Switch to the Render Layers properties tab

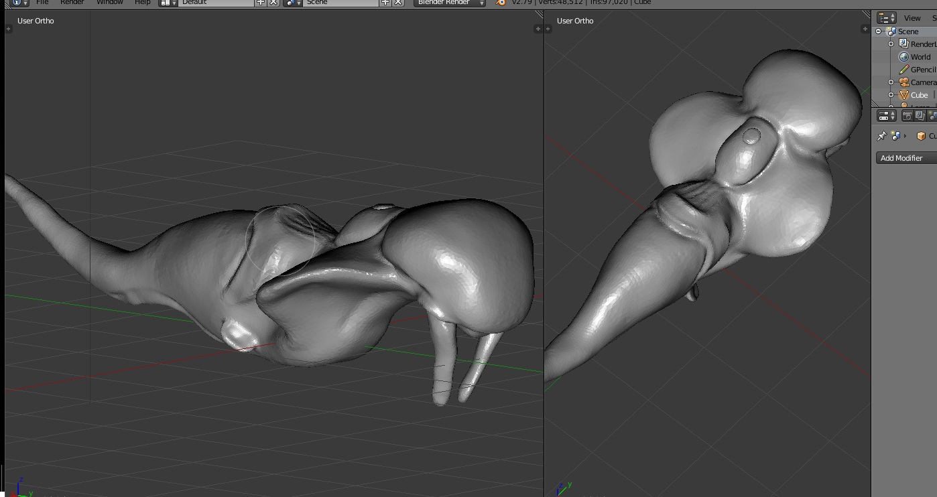920,116
